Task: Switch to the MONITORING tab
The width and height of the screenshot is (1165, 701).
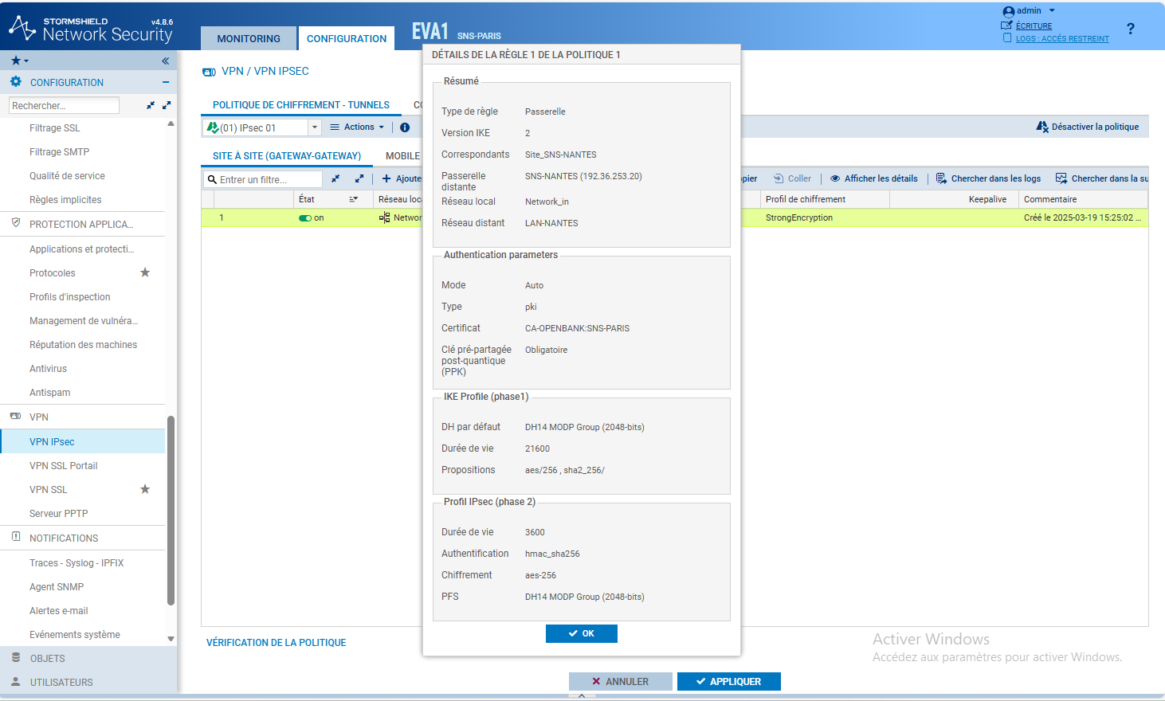Action: pos(249,38)
